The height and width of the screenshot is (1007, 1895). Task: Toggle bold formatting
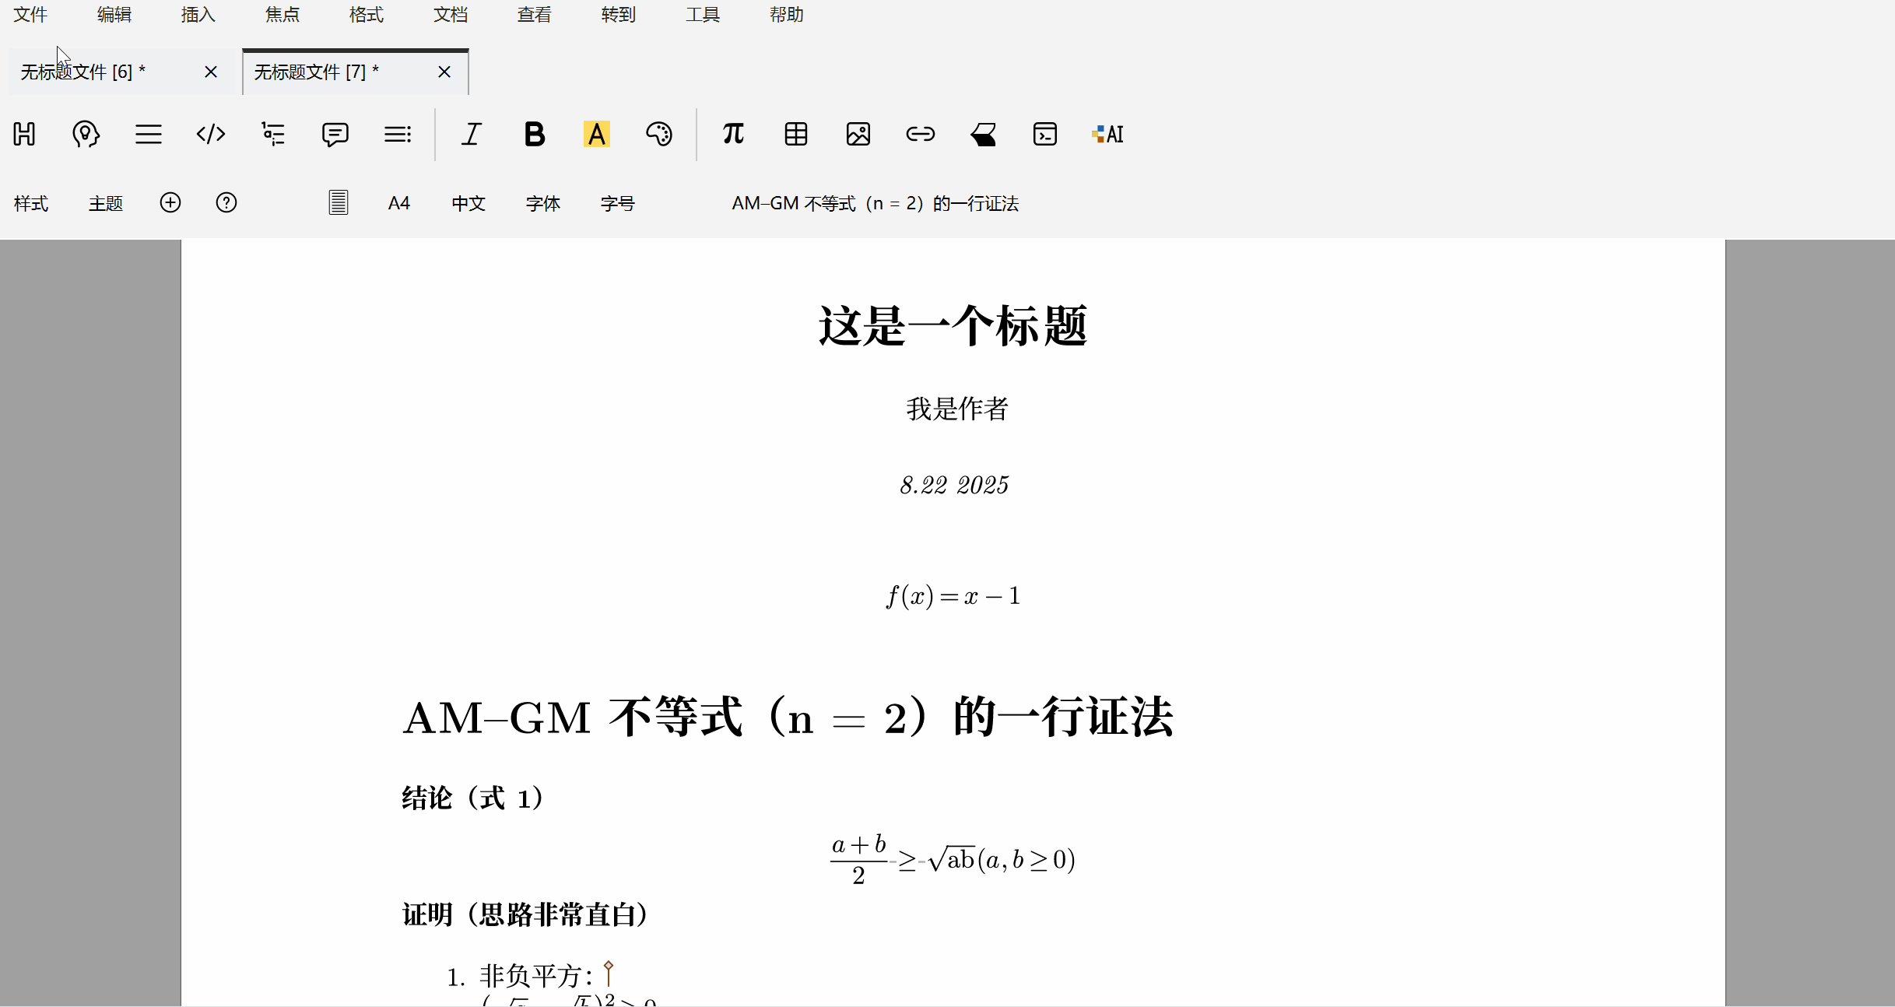point(534,134)
